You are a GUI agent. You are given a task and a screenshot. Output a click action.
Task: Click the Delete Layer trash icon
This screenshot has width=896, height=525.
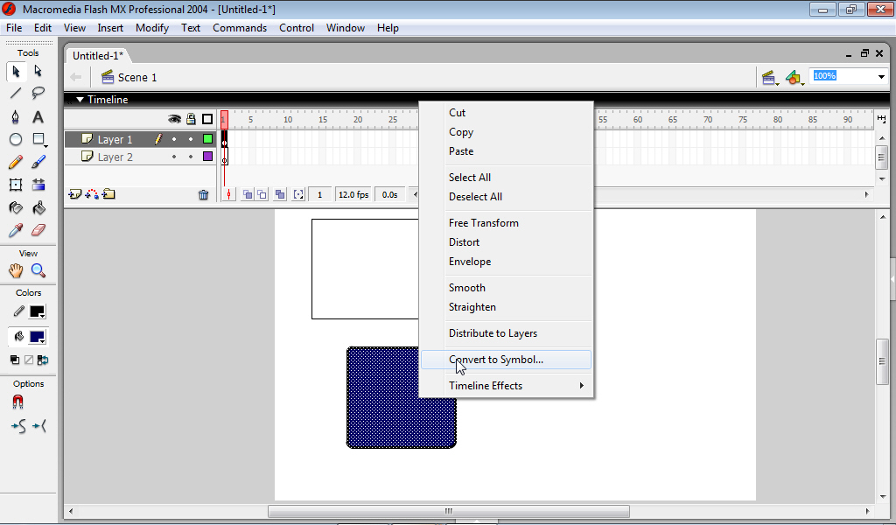click(x=203, y=195)
